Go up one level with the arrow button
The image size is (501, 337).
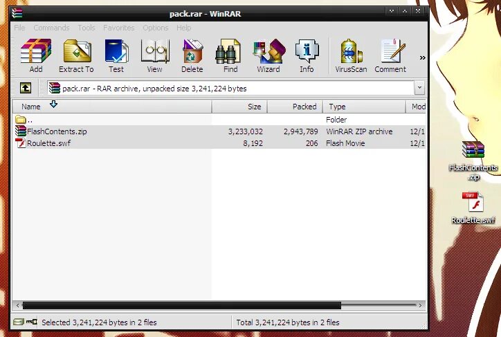click(x=26, y=88)
